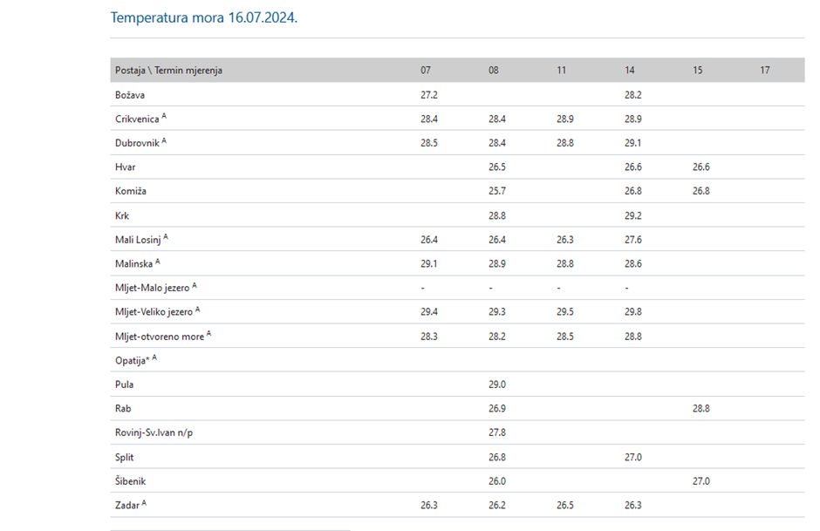Click the 'Postaja \ Termin mjerenja' column header
Viewport: 820px width, 531px height.
[x=168, y=71]
